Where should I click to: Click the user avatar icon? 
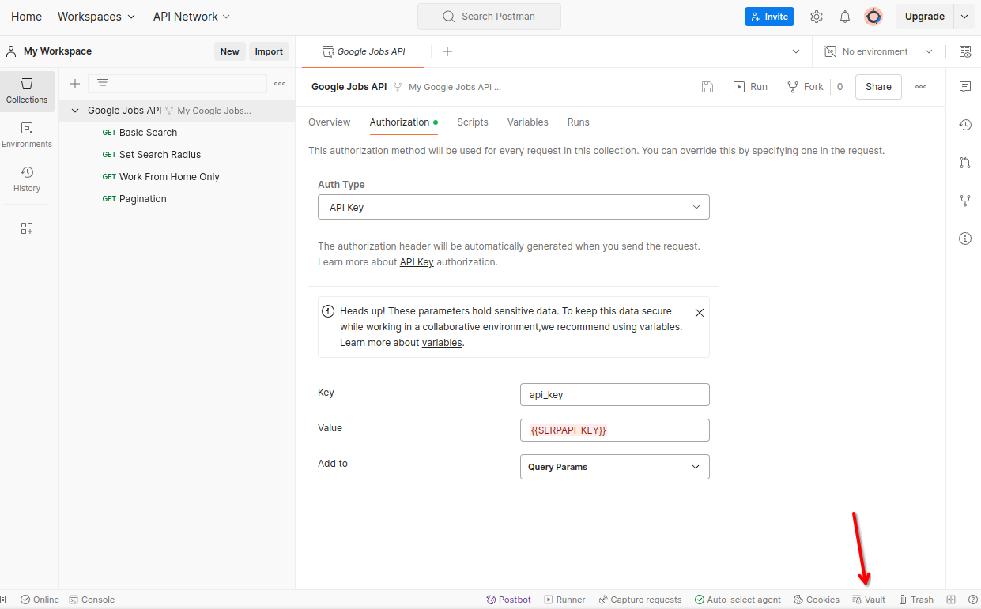873,17
